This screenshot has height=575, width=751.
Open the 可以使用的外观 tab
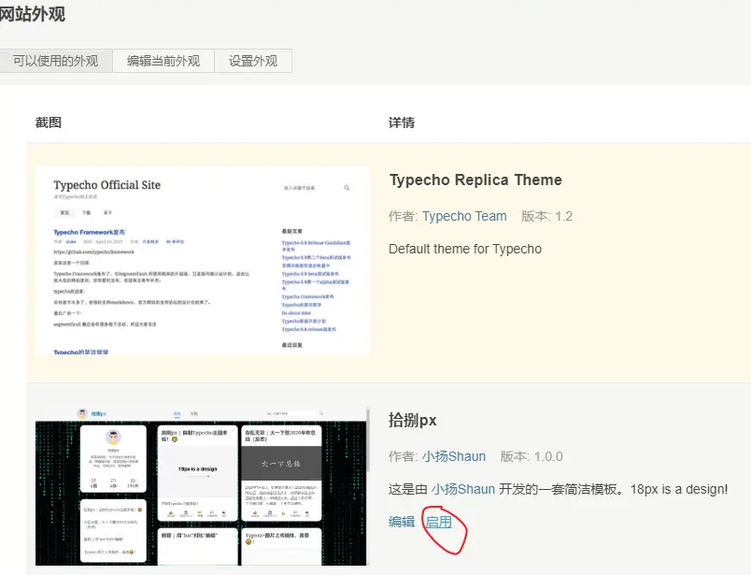(x=55, y=61)
